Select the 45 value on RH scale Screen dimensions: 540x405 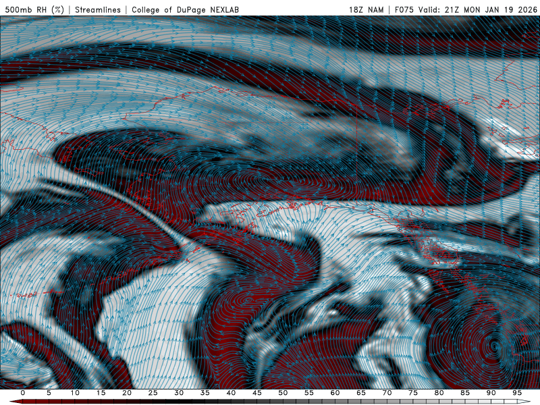[257, 393]
